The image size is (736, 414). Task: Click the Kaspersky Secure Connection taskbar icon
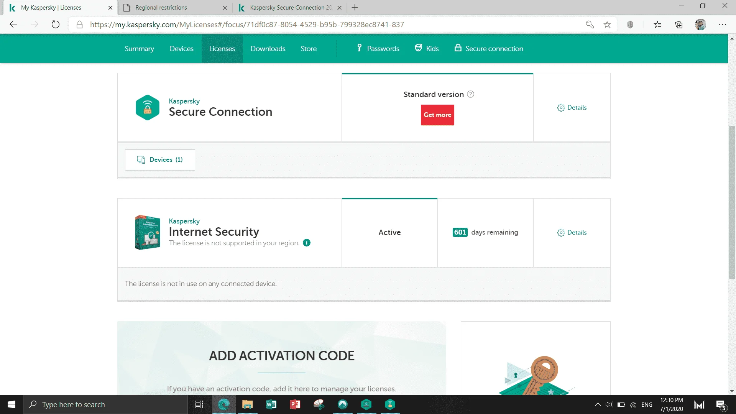(x=390, y=404)
